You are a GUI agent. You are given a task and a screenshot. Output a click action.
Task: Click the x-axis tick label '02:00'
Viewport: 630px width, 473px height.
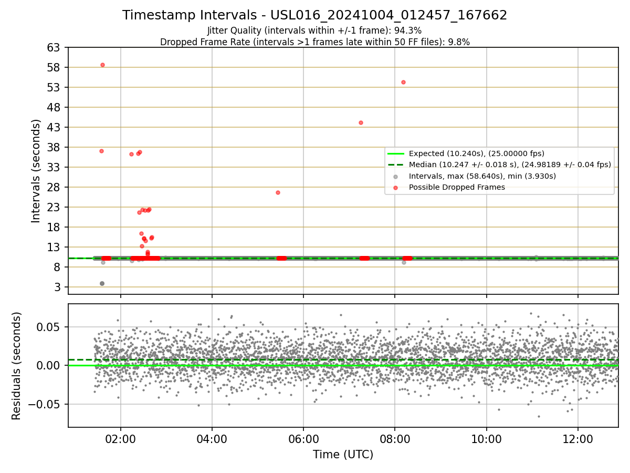121,438
